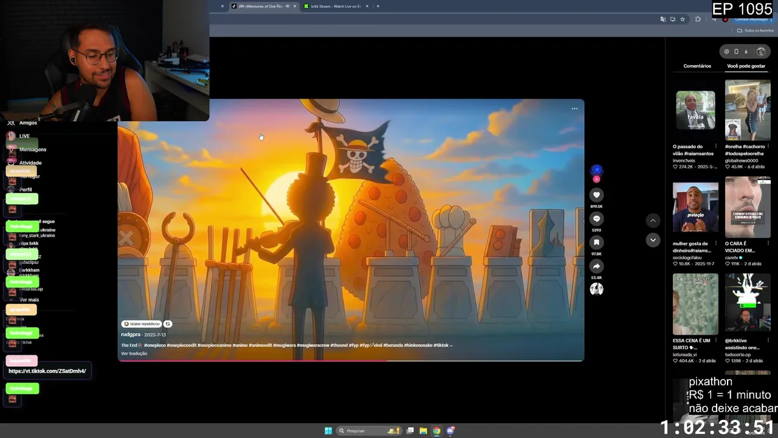Viewport: 778px width, 438px height.
Task: Click the gutsclipsz followed account
Action: coord(29,262)
